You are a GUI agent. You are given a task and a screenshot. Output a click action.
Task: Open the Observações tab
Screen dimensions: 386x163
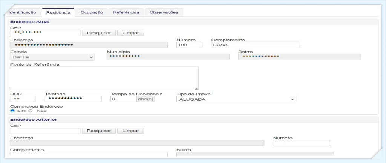pyautogui.click(x=164, y=12)
